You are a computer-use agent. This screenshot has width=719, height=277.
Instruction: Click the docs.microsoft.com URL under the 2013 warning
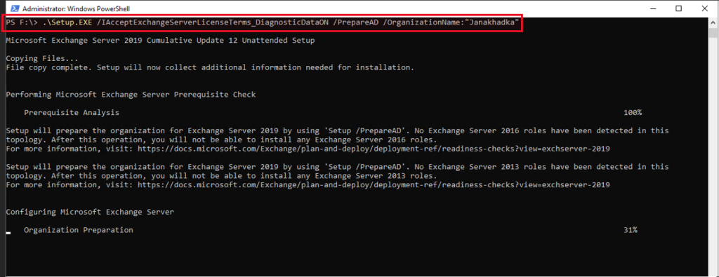coord(374,185)
